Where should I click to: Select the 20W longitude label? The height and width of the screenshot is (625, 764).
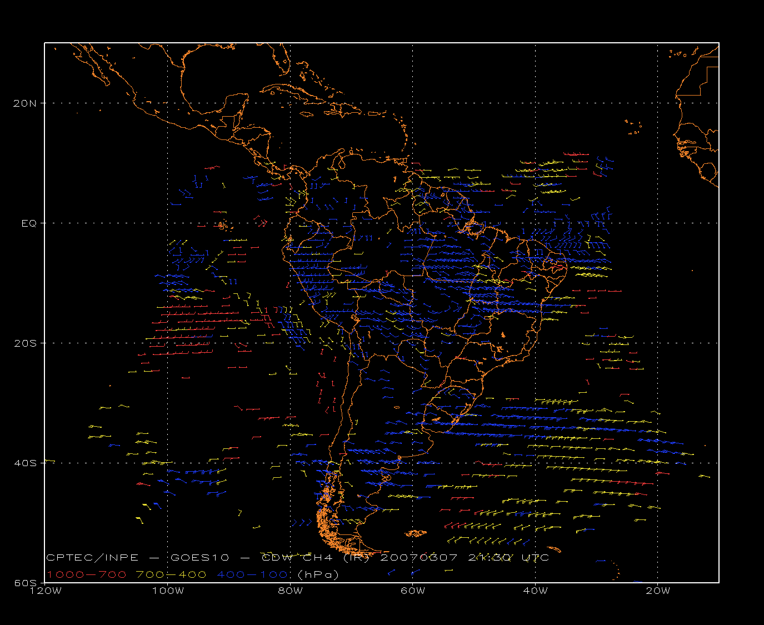click(658, 591)
